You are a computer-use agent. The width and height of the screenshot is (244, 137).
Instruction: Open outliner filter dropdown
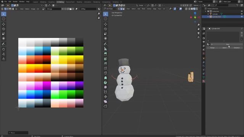click(238, 5)
